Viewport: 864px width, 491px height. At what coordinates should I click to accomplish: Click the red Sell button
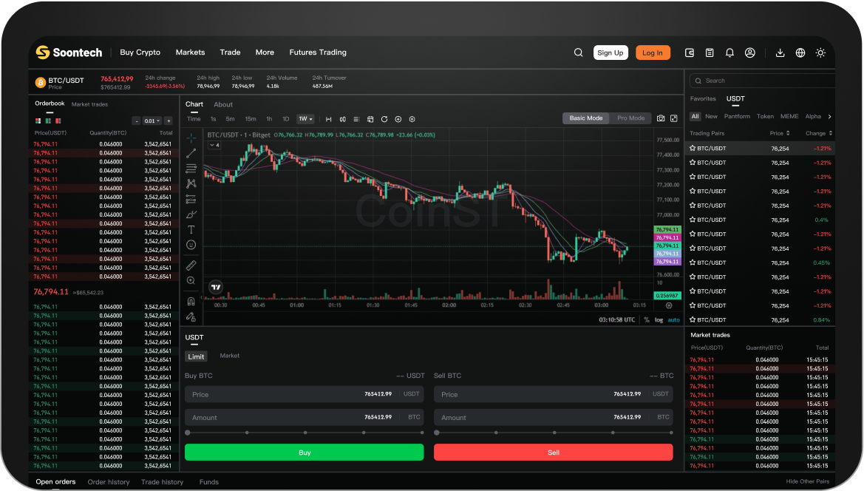pos(554,453)
